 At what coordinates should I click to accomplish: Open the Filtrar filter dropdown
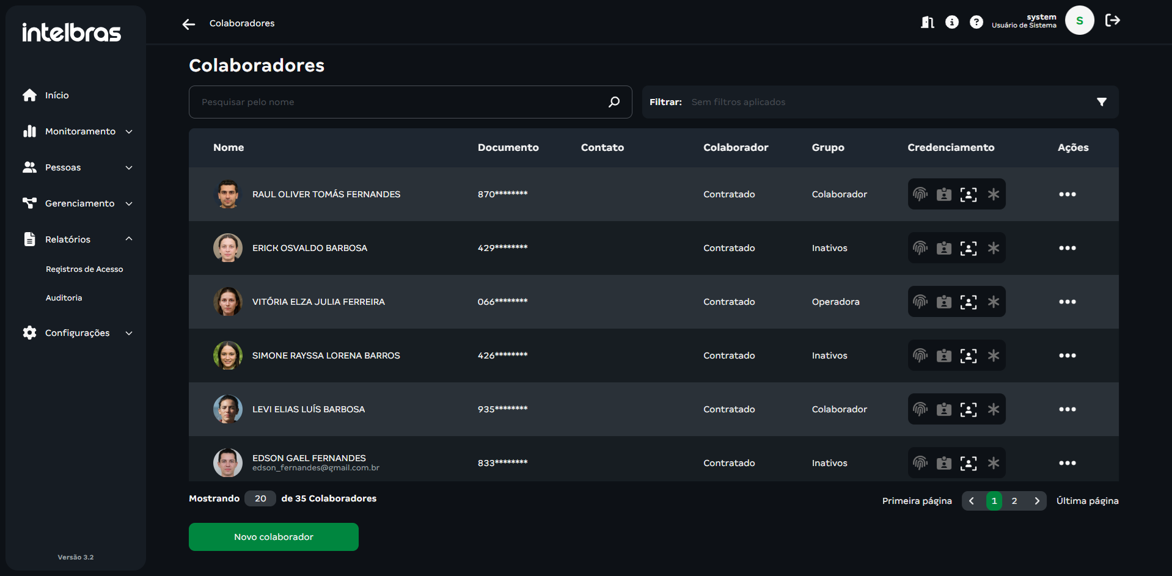tap(1101, 102)
